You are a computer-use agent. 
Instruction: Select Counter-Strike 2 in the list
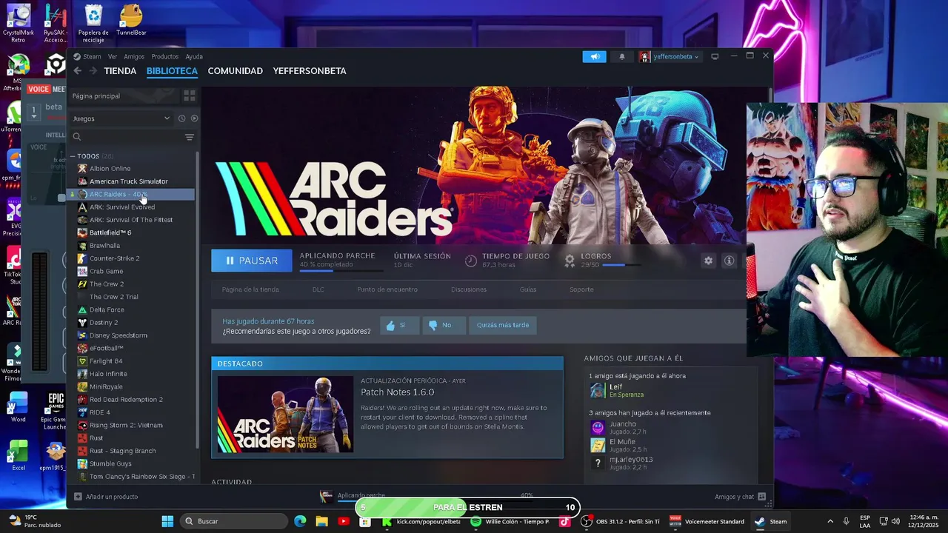tap(114, 258)
